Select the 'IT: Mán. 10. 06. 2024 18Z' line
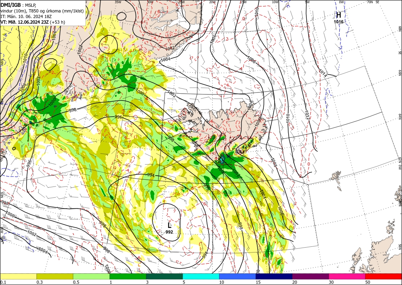The width and height of the screenshot is (402, 285). pyautogui.click(x=26, y=16)
